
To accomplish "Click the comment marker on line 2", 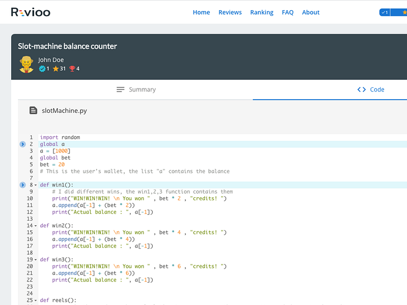I will pyautogui.click(x=22, y=144).
